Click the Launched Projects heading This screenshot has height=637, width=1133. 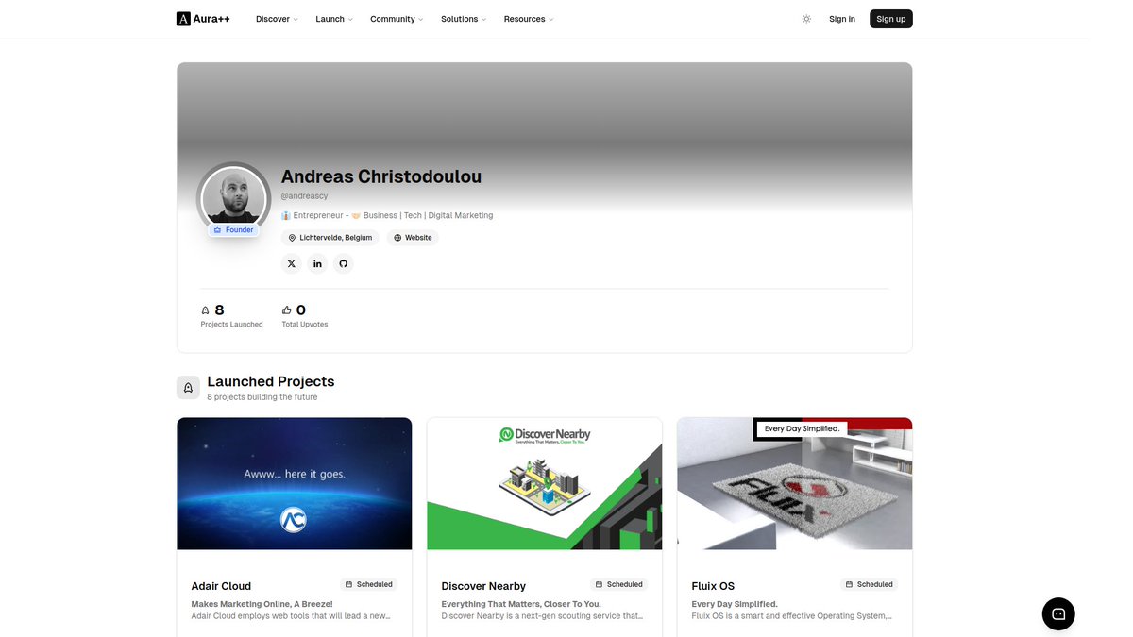pyautogui.click(x=271, y=381)
